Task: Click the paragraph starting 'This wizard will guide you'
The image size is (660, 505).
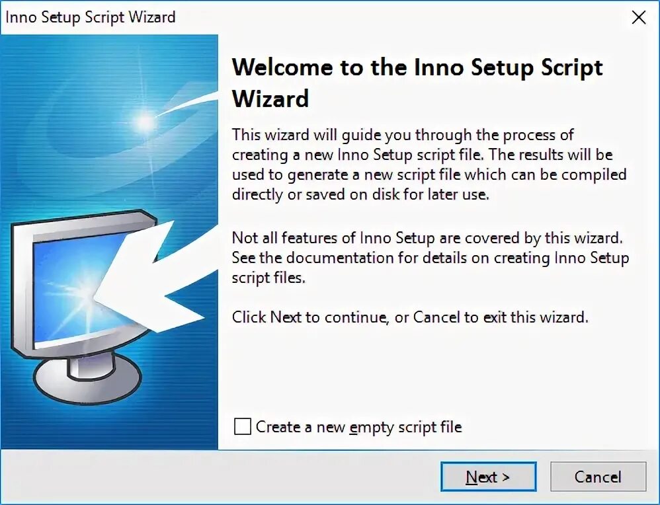Action: click(429, 165)
